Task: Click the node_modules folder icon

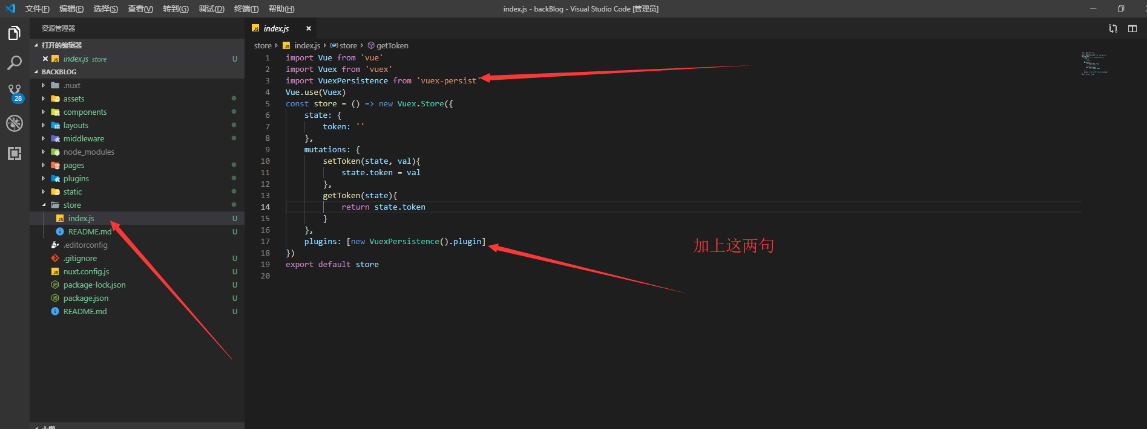Action: pos(55,152)
